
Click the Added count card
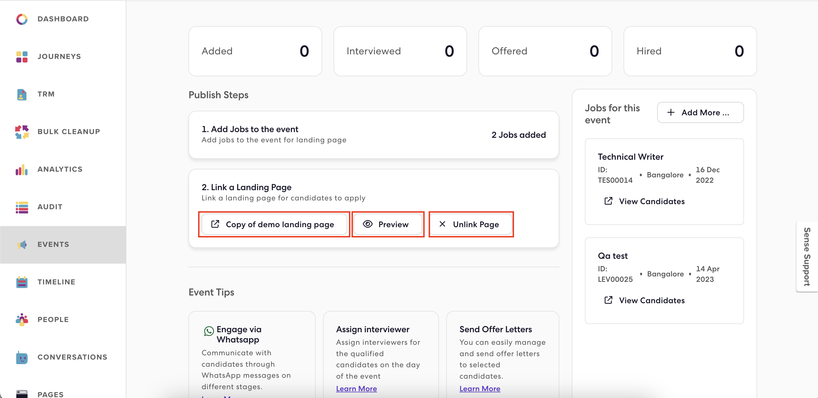(255, 51)
